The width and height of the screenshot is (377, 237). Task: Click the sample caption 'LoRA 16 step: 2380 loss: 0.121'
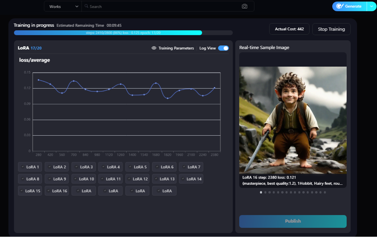[269, 177]
